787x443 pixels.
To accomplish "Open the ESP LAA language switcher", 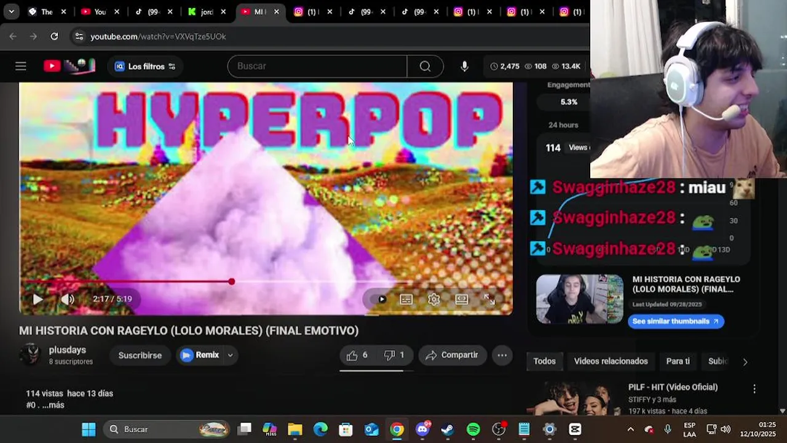I will (x=690, y=429).
